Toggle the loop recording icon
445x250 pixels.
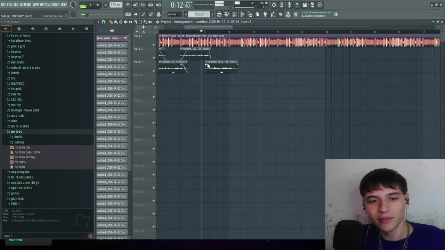(159, 5)
